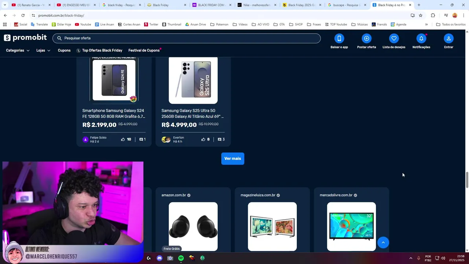Click the R$ 4.999,00 price
The width and height of the screenshot is (469, 264).
pos(179,125)
